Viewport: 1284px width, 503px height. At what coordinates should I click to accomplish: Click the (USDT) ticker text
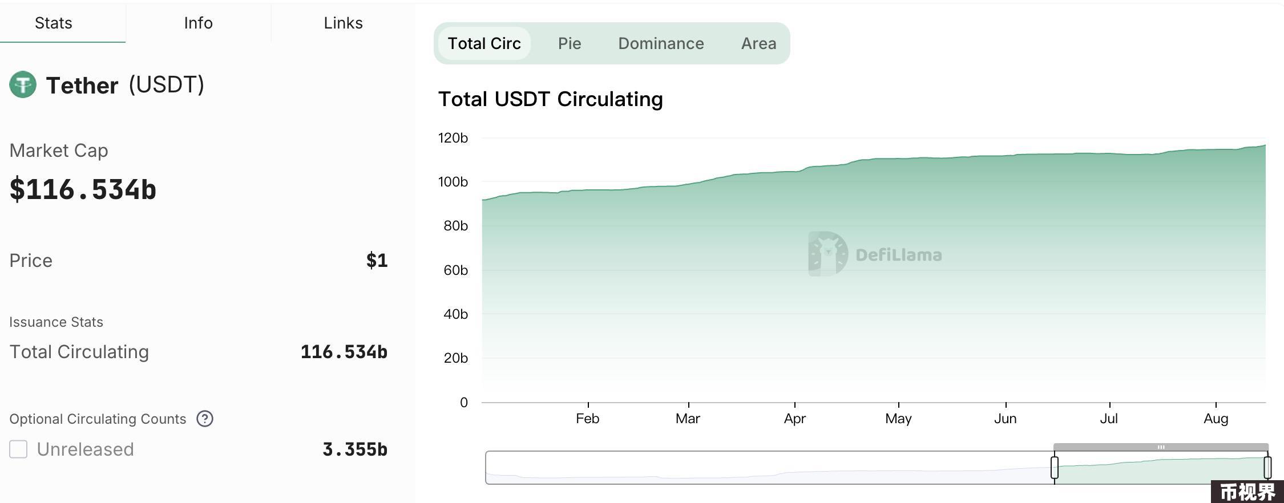pyautogui.click(x=166, y=85)
